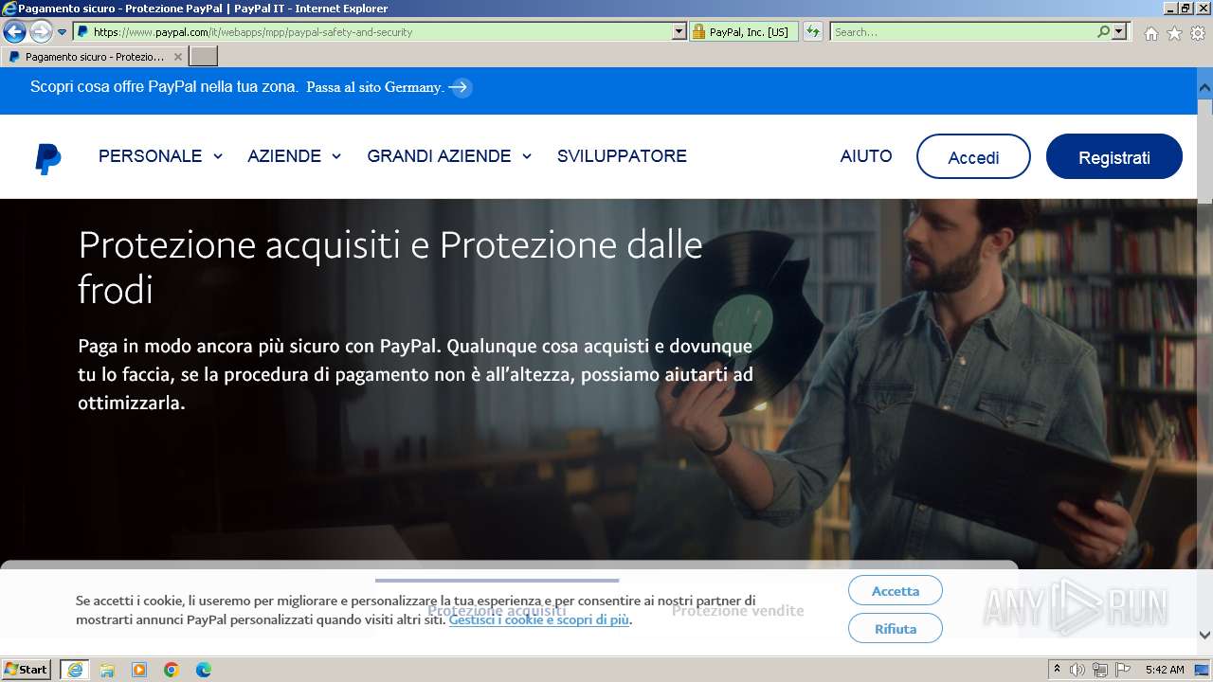Open Gestisci i cookie e scopri di più
The image size is (1213, 682).
click(x=539, y=619)
